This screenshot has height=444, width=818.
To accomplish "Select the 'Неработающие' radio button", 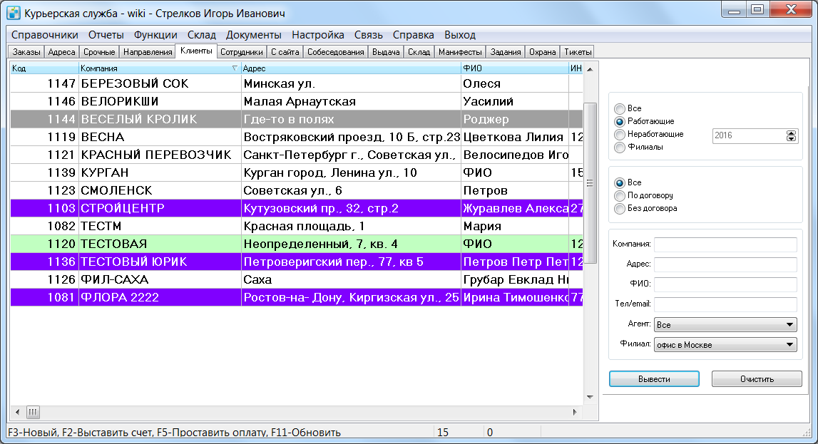I will coord(619,135).
